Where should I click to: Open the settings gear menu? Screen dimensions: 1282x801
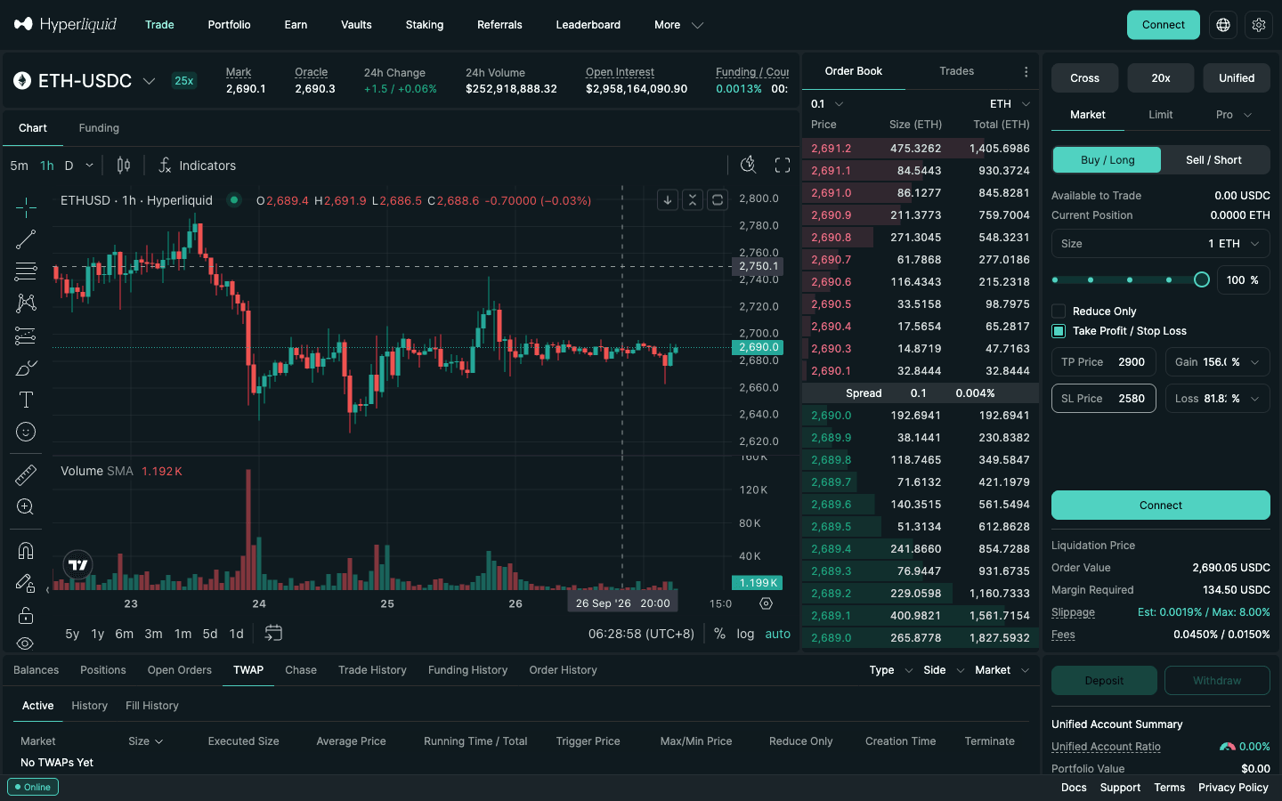click(x=1259, y=25)
